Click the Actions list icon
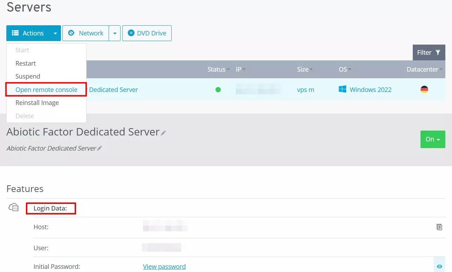452x272 pixels. click(15, 33)
